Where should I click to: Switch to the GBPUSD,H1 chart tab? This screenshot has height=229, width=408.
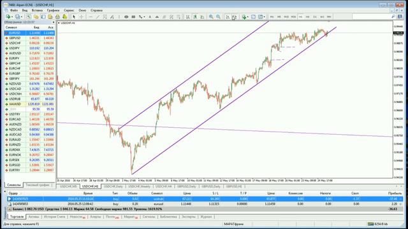pos(234,186)
